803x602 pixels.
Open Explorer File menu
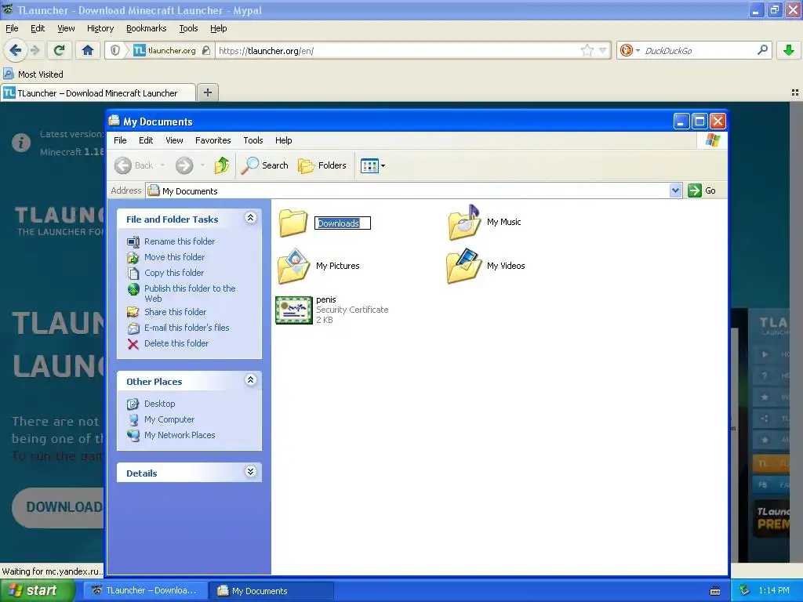(120, 140)
